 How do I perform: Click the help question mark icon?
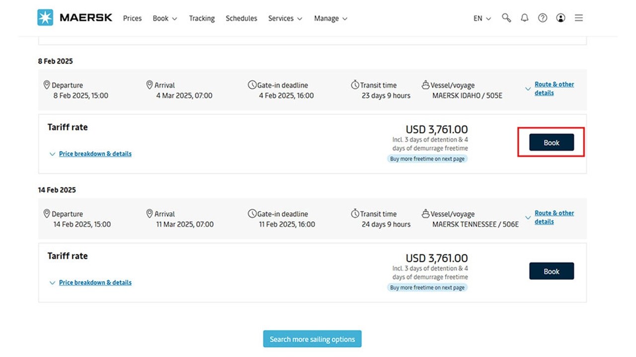(x=542, y=18)
